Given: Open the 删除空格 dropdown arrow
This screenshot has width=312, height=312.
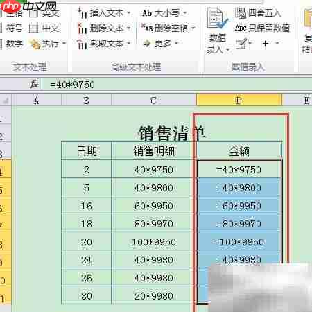Looking at the screenshot, I should tap(193, 28).
